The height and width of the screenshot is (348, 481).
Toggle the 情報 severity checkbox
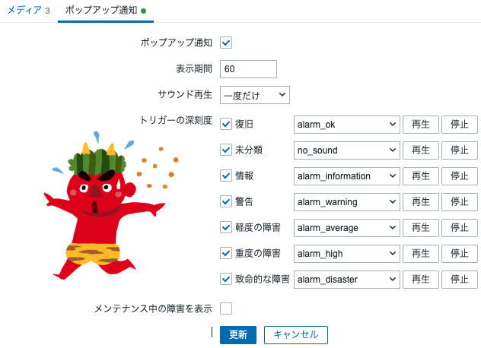tap(226, 176)
